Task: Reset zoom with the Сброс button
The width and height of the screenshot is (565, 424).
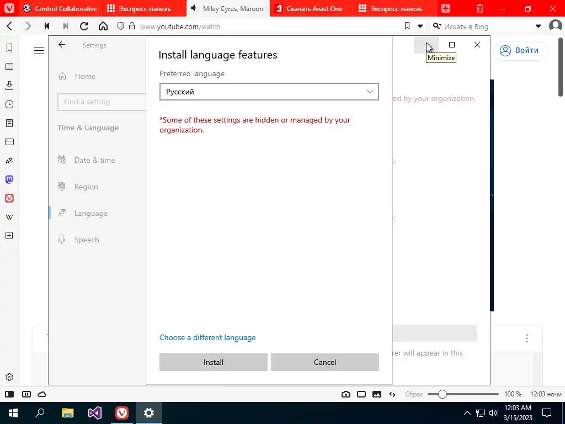Action: [x=414, y=394]
